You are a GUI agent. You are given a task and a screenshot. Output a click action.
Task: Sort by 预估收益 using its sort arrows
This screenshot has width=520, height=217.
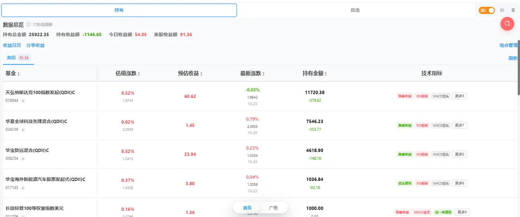[201, 74]
